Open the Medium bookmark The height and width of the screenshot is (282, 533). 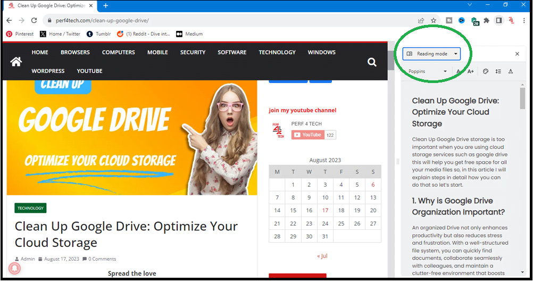tap(189, 34)
